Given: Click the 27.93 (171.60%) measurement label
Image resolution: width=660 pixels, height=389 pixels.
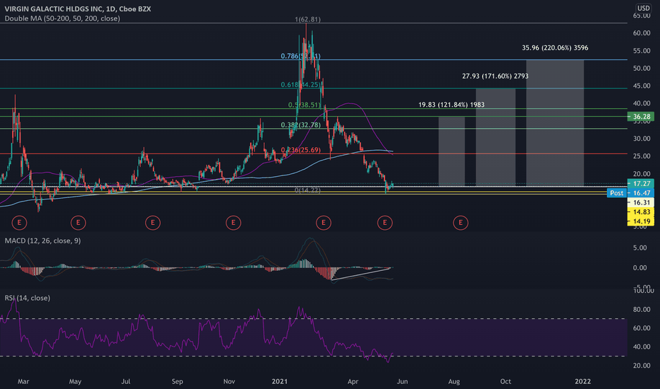Looking at the screenshot, I should pyautogui.click(x=495, y=76).
